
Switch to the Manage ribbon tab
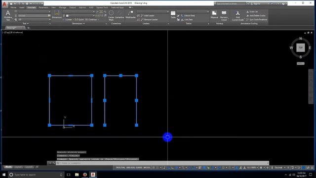click(x=63, y=7)
